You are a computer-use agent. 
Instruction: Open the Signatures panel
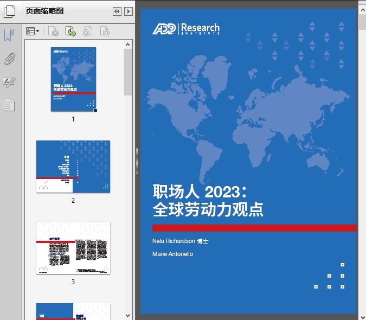tap(9, 82)
